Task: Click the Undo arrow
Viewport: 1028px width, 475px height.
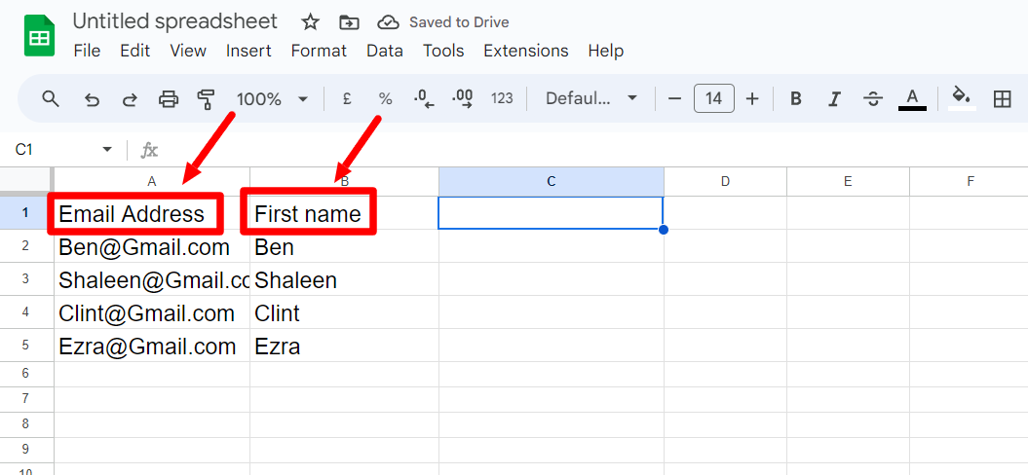Action: [x=92, y=99]
